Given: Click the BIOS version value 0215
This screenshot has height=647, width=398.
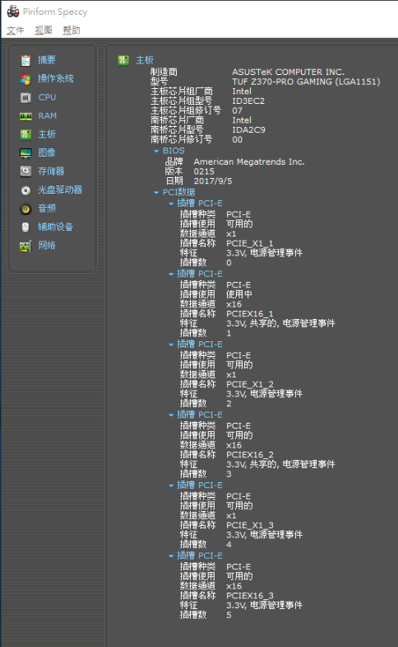Looking at the screenshot, I should tap(204, 171).
